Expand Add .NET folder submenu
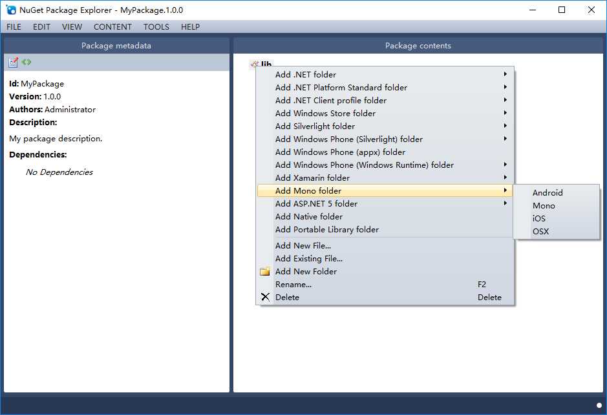 click(385, 75)
